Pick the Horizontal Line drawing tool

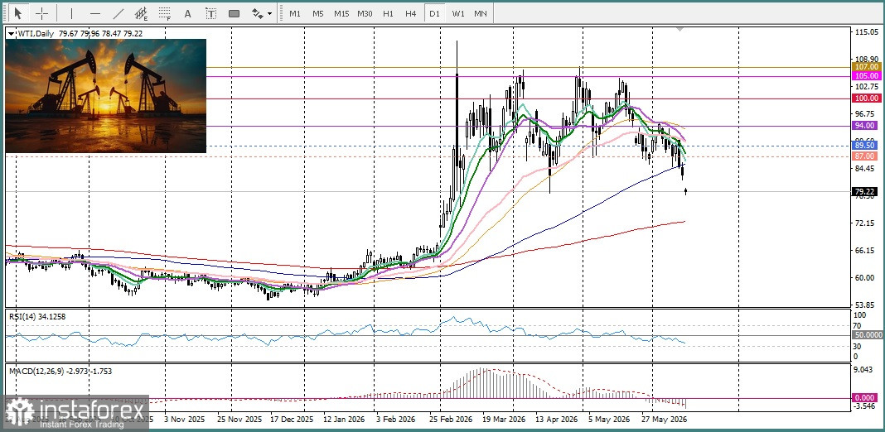tap(95, 13)
